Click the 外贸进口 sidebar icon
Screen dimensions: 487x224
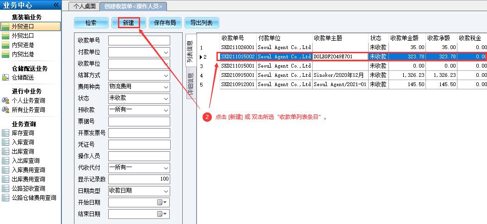(6, 26)
